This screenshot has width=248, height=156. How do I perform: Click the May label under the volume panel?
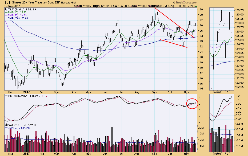pyautogui.click(x=88, y=154)
